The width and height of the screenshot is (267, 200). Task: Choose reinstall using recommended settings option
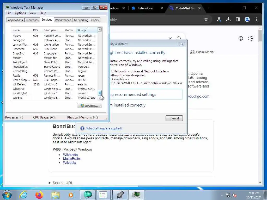[146, 94]
